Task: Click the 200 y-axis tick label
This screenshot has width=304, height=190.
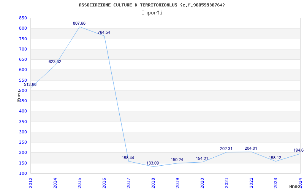Action: point(23,153)
